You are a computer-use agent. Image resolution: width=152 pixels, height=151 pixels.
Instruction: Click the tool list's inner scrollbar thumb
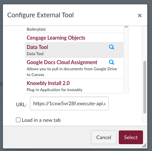point(126,27)
